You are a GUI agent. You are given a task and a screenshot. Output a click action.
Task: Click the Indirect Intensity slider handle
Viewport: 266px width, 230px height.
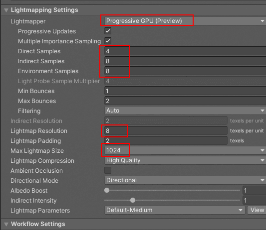[133, 200]
